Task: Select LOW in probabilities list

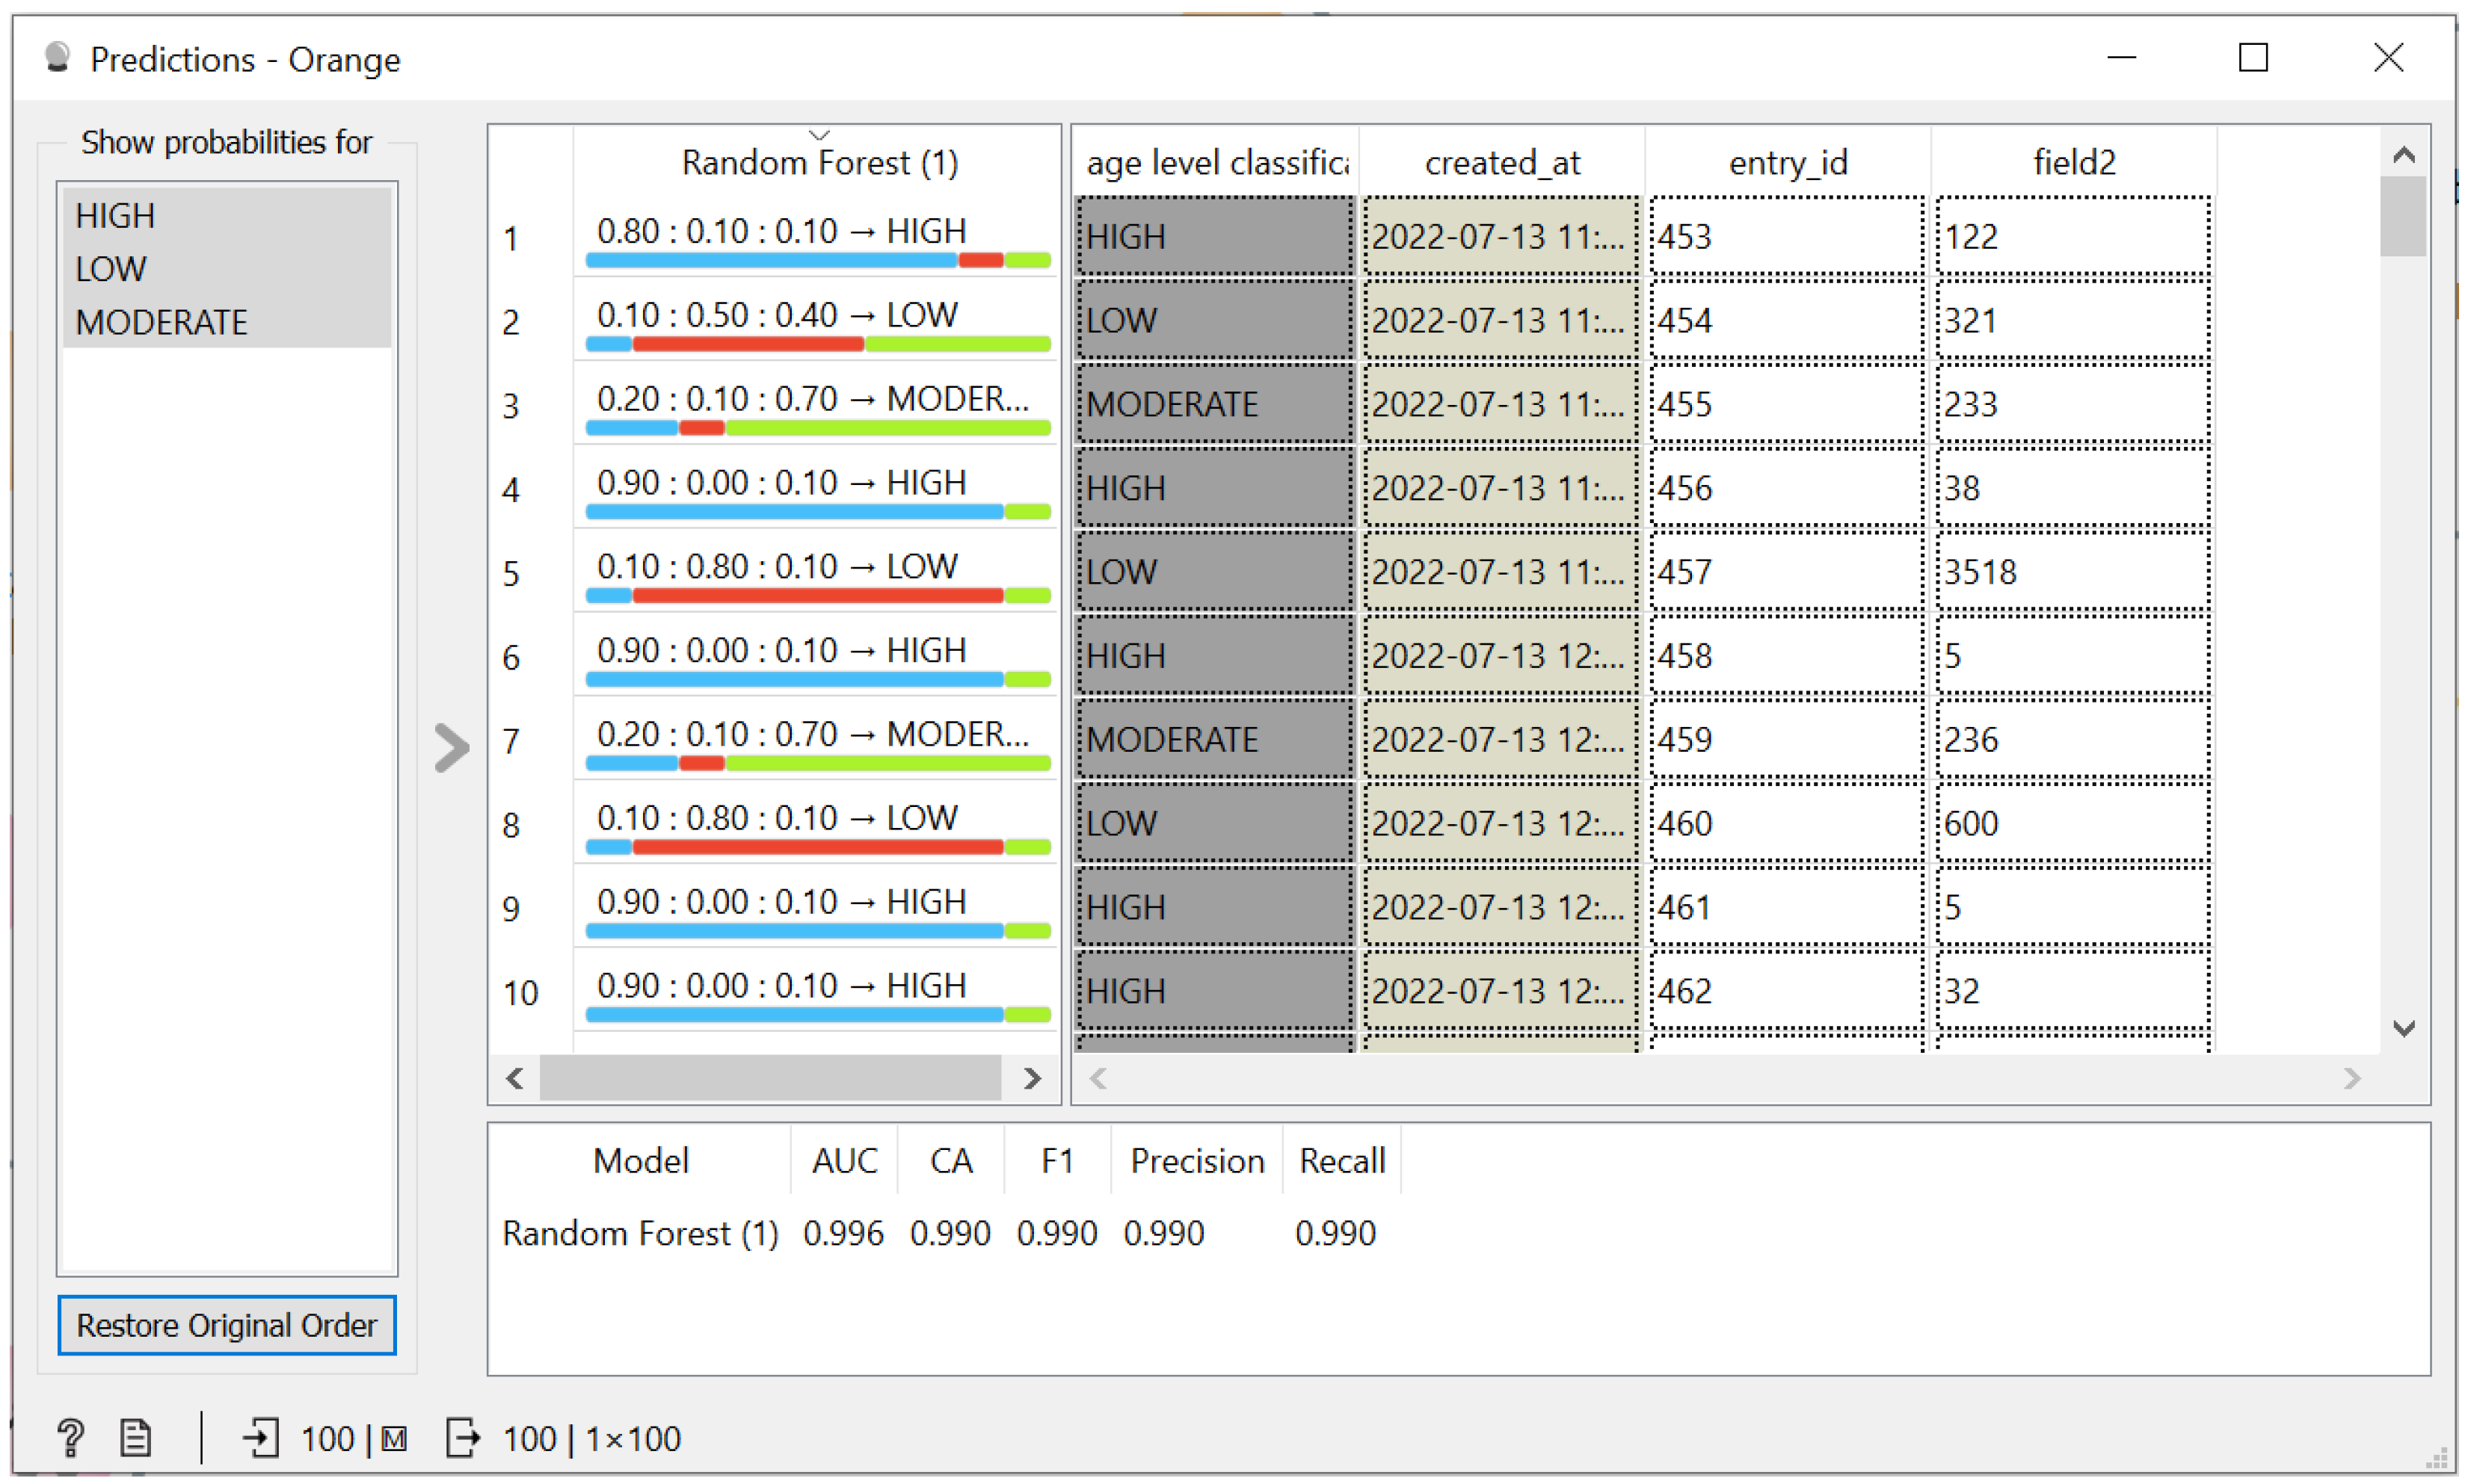Action: pyautogui.click(x=111, y=268)
